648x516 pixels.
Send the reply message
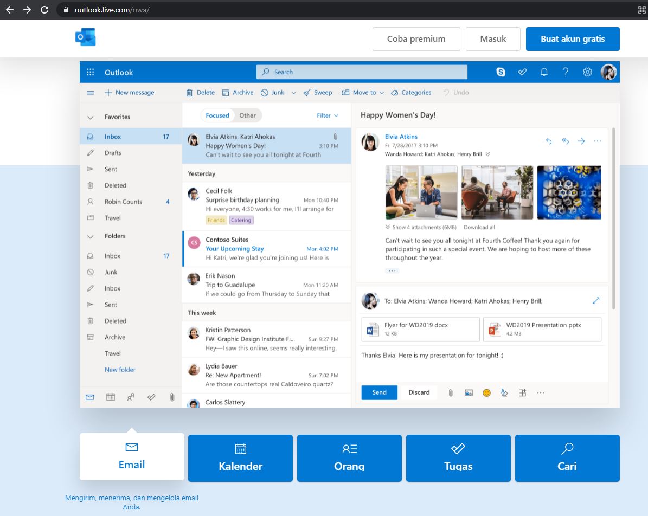tap(379, 392)
